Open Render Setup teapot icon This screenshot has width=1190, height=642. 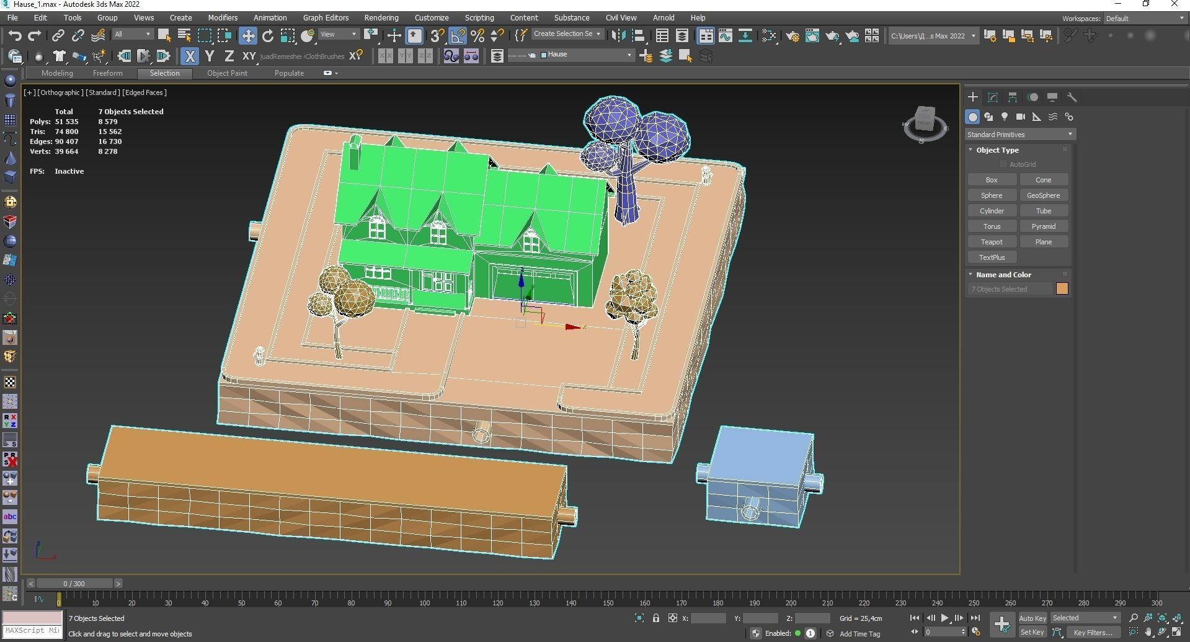tap(793, 35)
